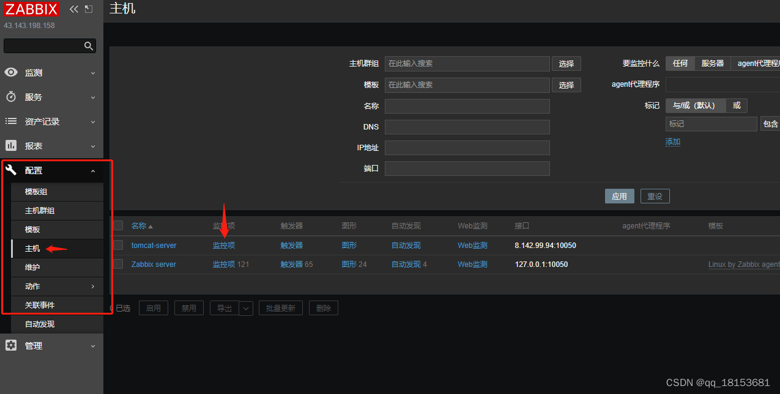Click 选择 button for 模板
The height and width of the screenshot is (394, 780).
(x=566, y=85)
